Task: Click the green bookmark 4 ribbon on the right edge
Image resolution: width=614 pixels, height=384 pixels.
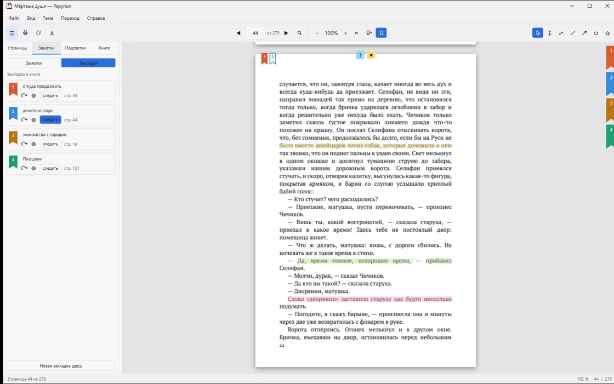Action: pyautogui.click(x=610, y=136)
